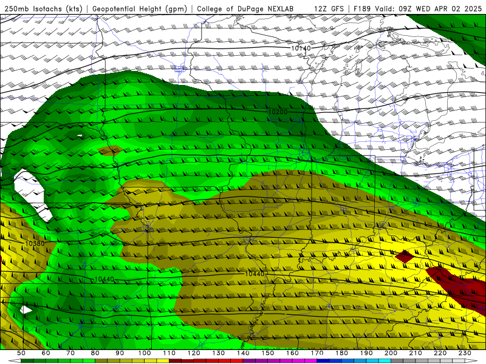This screenshot has width=486, height=364.
Task: Click the 10380 height contour label
Action: point(35,243)
